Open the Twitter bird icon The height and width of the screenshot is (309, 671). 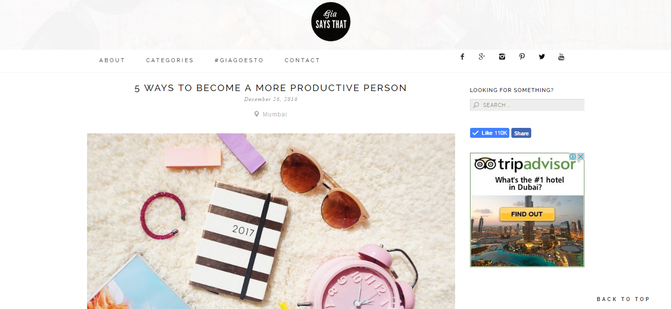pyautogui.click(x=542, y=57)
